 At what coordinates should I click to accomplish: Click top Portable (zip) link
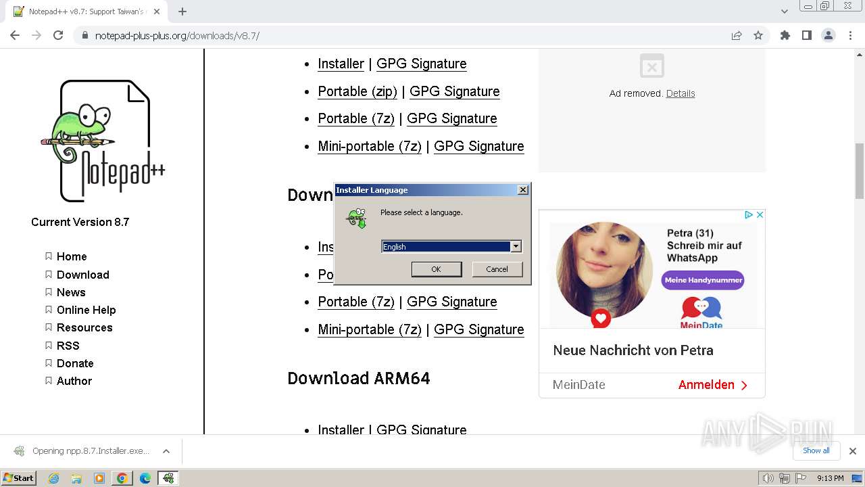pyautogui.click(x=357, y=91)
